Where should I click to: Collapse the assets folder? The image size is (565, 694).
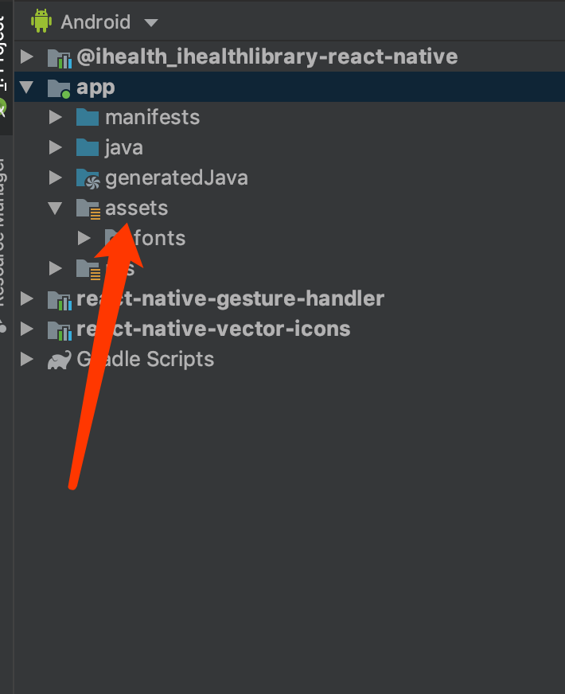(56, 209)
